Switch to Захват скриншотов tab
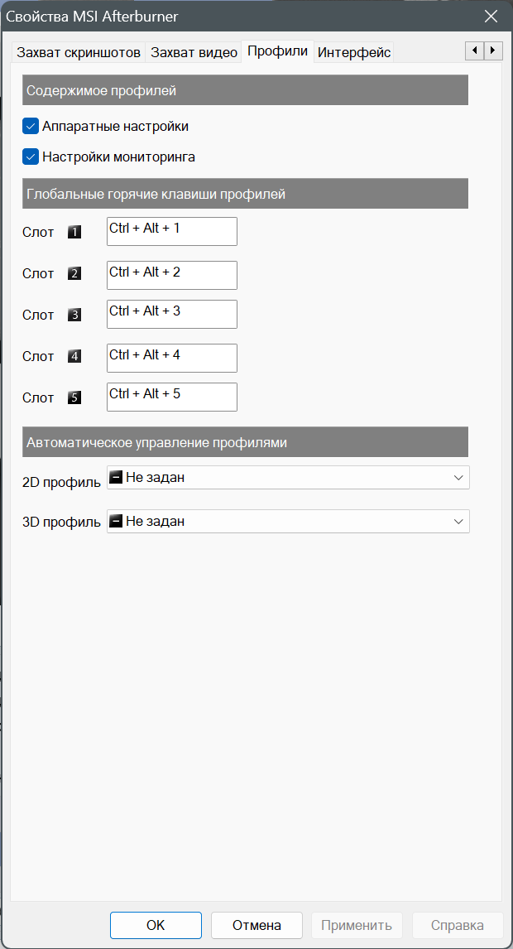The image size is (513, 949). (79, 52)
